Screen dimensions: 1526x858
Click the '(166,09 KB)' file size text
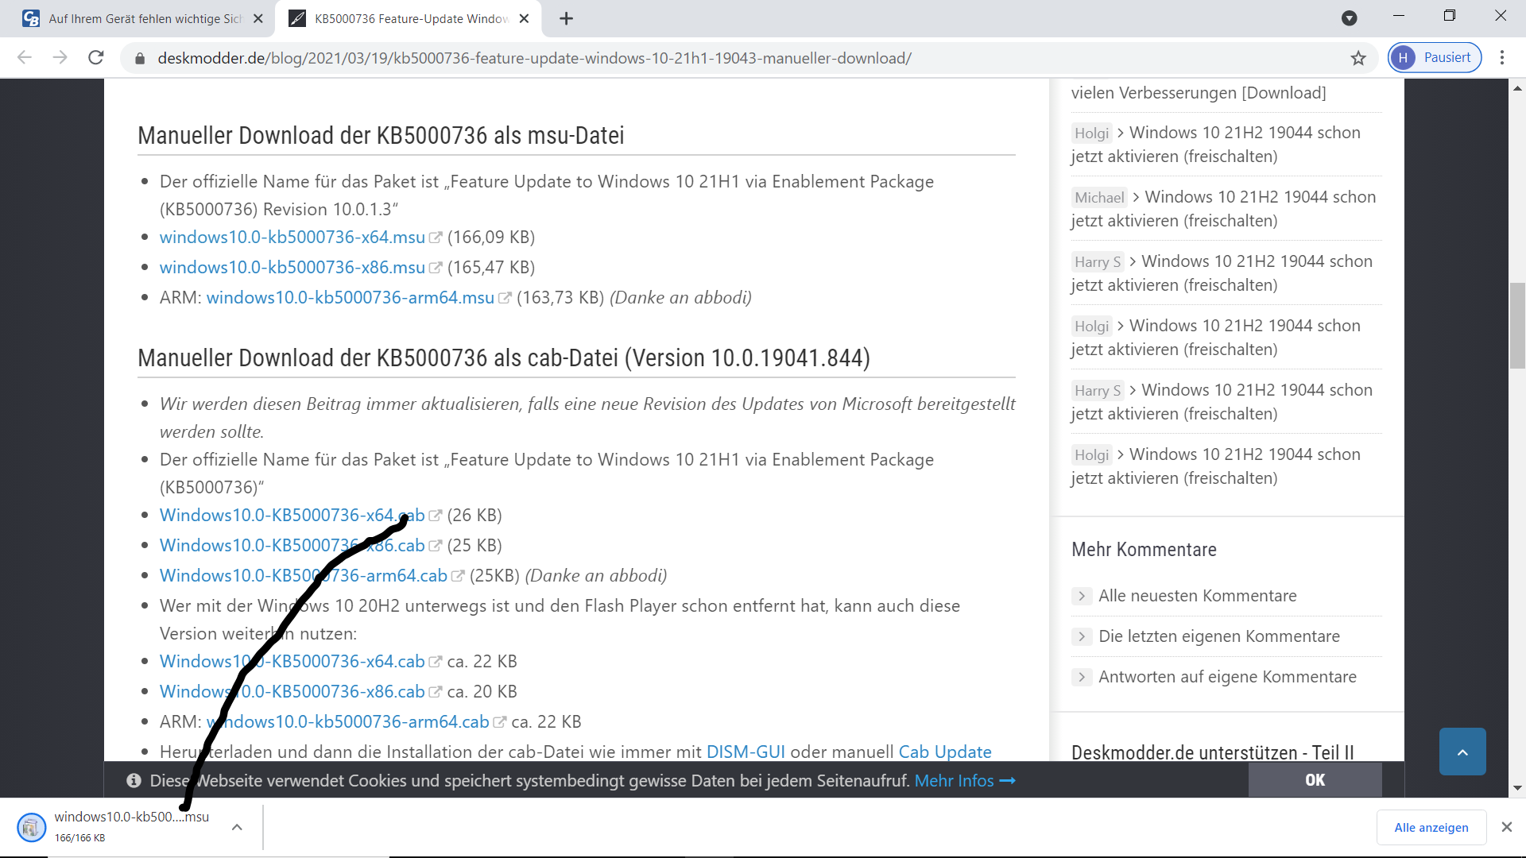tap(491, 238)
